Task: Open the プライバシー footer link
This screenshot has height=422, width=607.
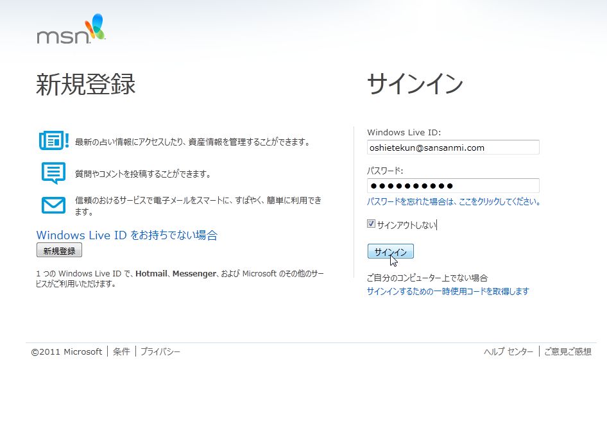Action: [160, 351]
